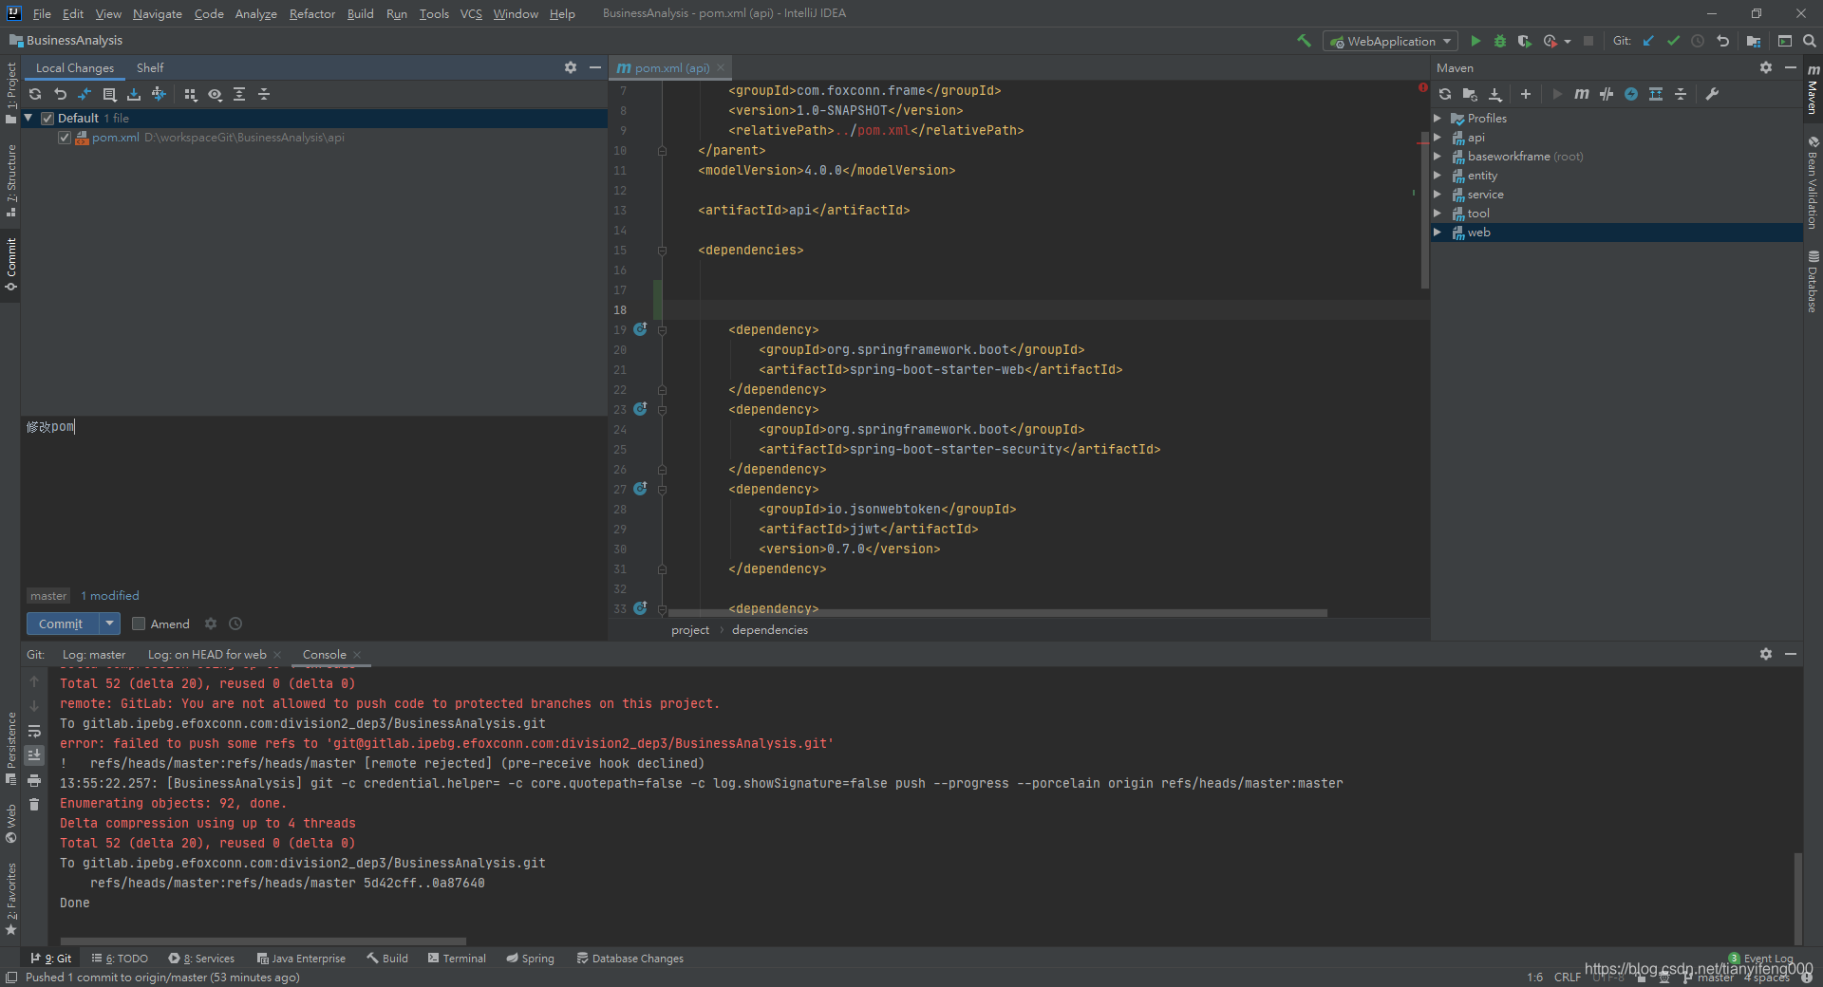
Task: Toggle Skip Tests mode in Maven toolbar
Action: tap(1631, 94)
